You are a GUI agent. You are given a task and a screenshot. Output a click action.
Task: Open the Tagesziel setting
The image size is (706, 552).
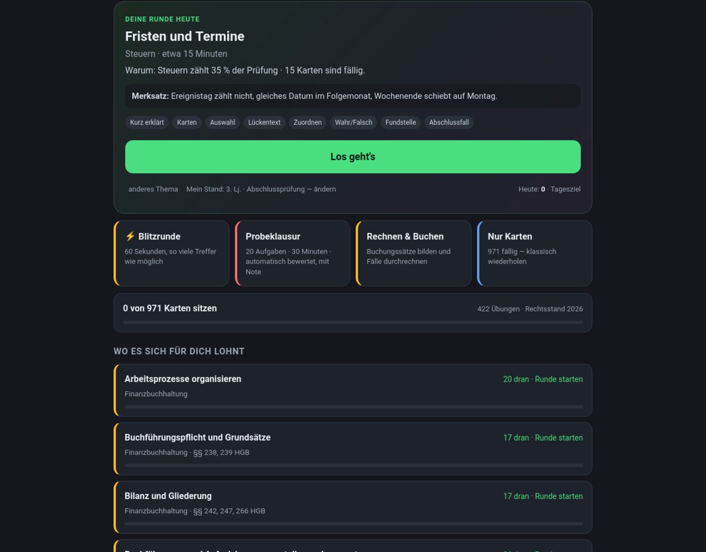(x=565, y=189)
